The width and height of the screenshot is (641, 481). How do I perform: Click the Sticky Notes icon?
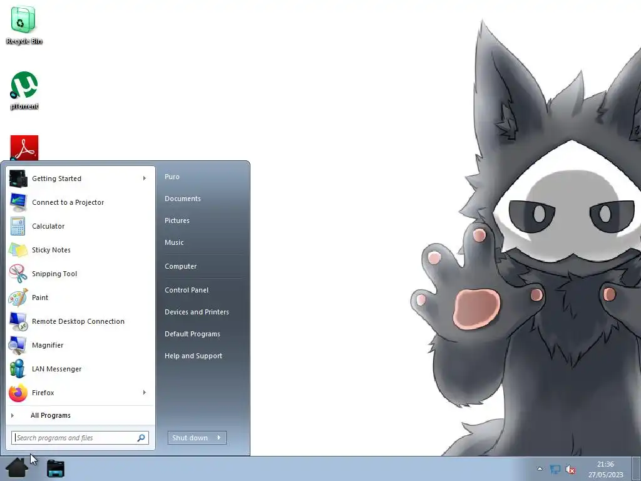(18, 250)
